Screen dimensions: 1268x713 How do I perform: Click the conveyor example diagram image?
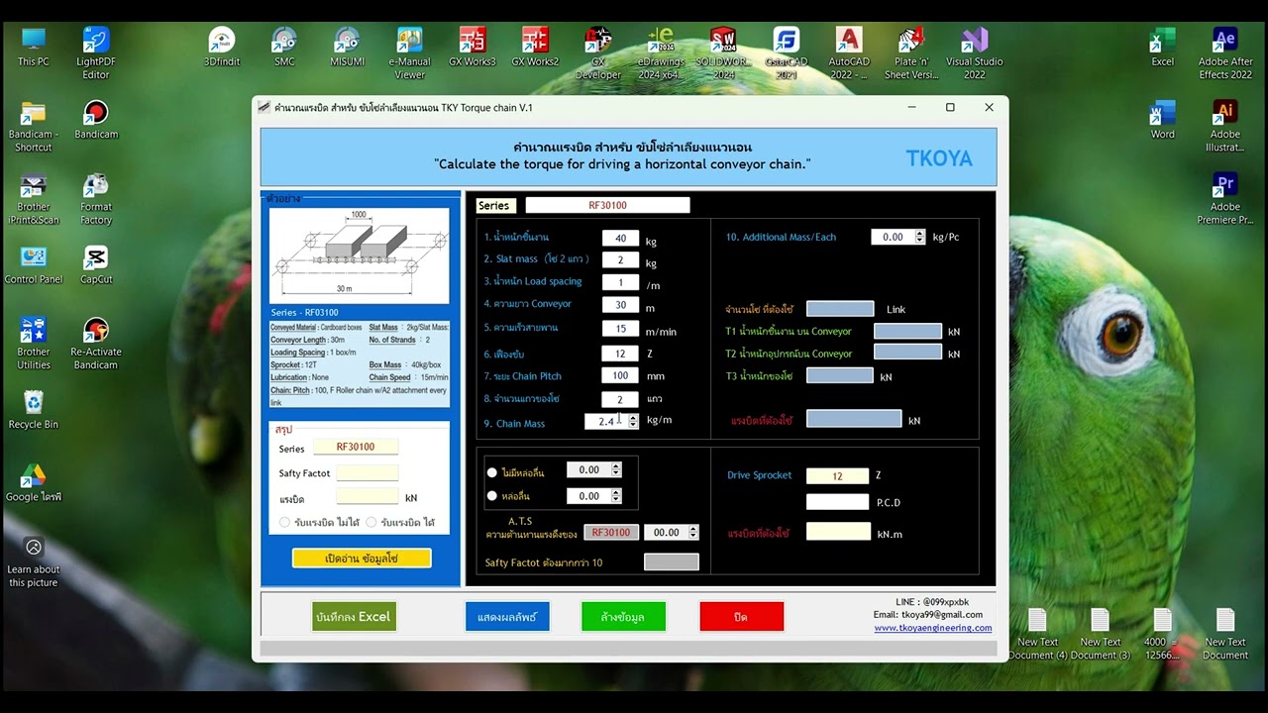(x=357, y=255)
